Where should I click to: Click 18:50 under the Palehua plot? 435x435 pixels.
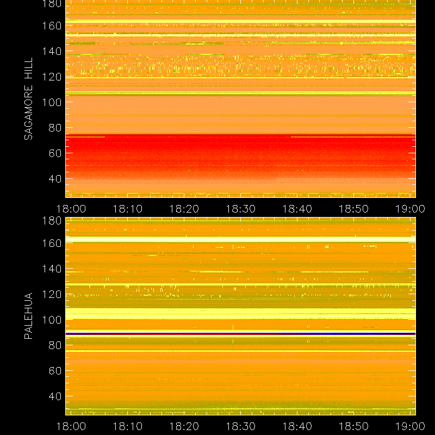pos(354,426)
